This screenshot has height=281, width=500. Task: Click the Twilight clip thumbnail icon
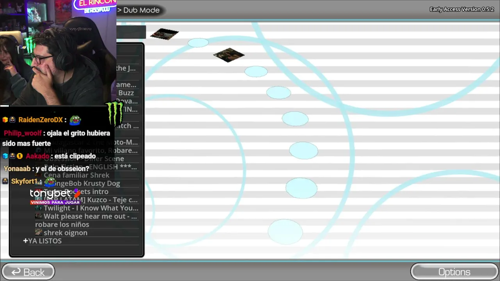point(39,208)
